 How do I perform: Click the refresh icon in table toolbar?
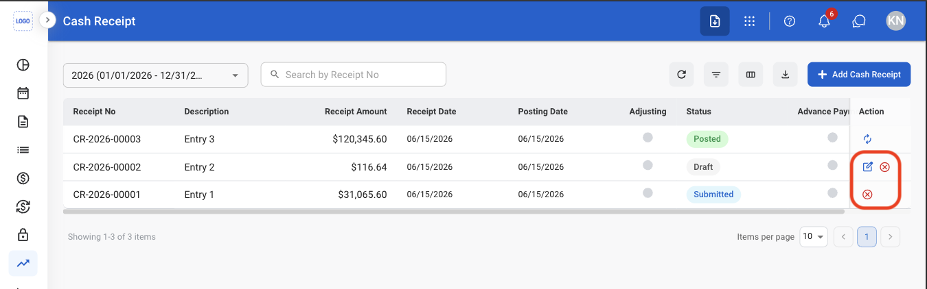pyautogui.click(x=681, y=75)
